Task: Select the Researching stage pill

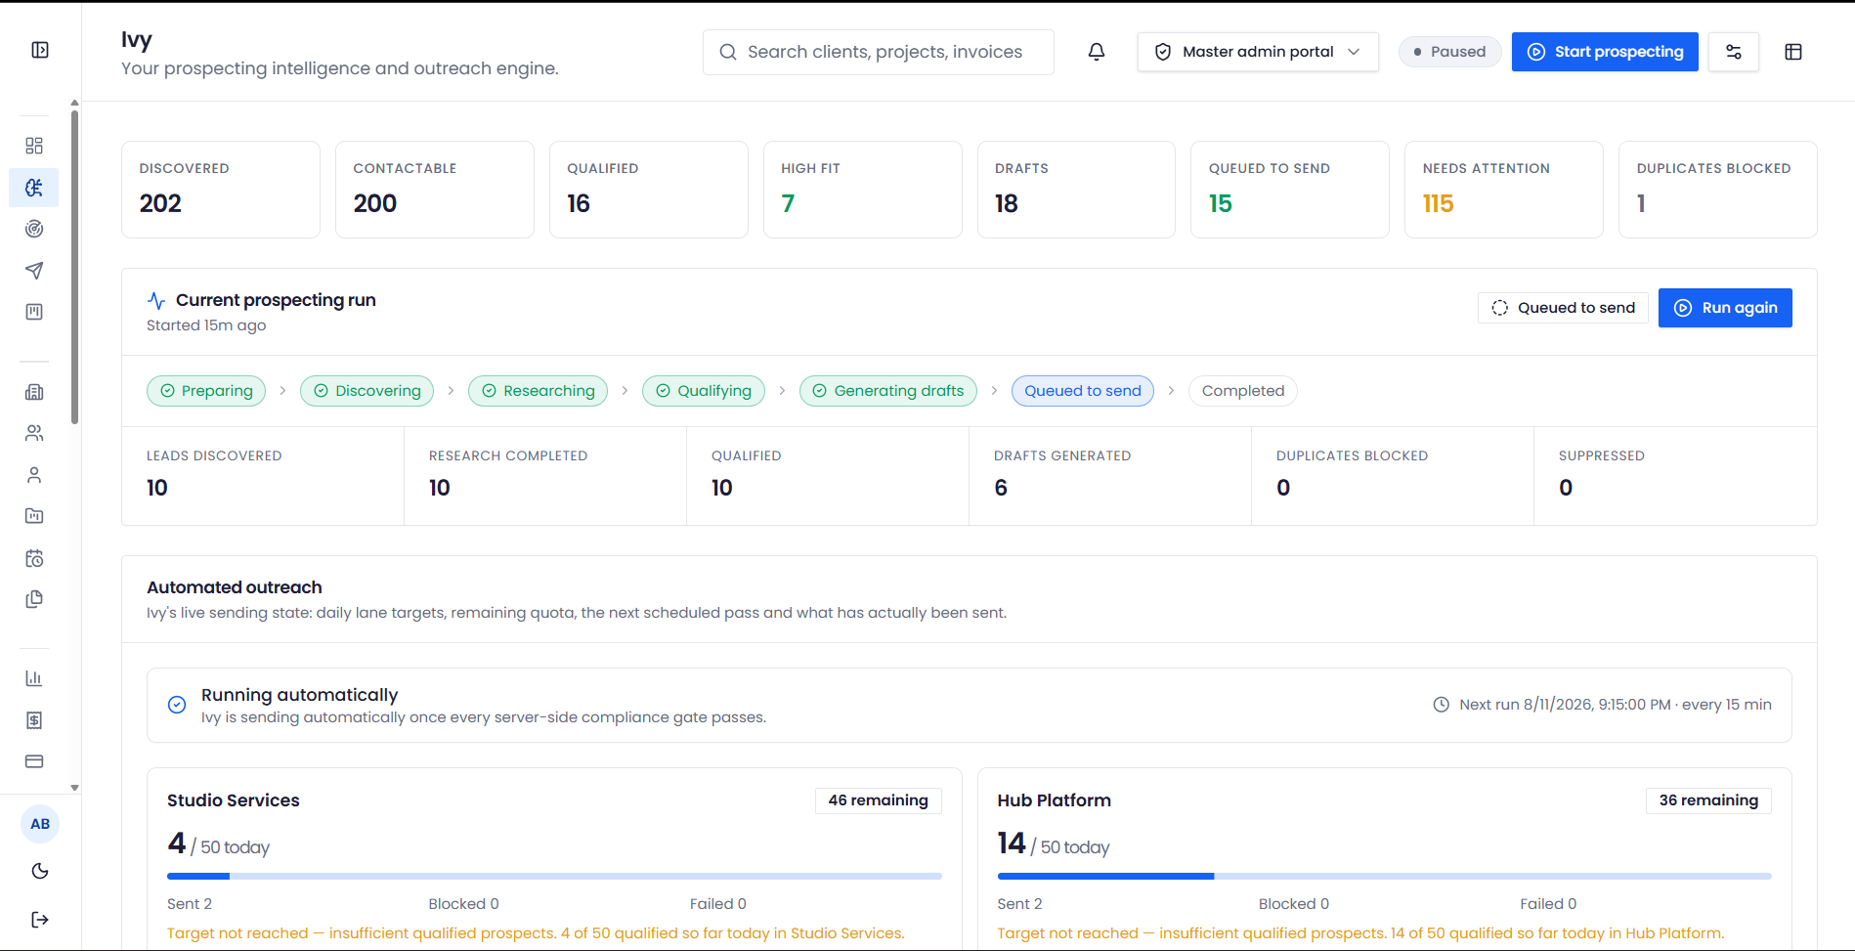Action: (538, 391)
